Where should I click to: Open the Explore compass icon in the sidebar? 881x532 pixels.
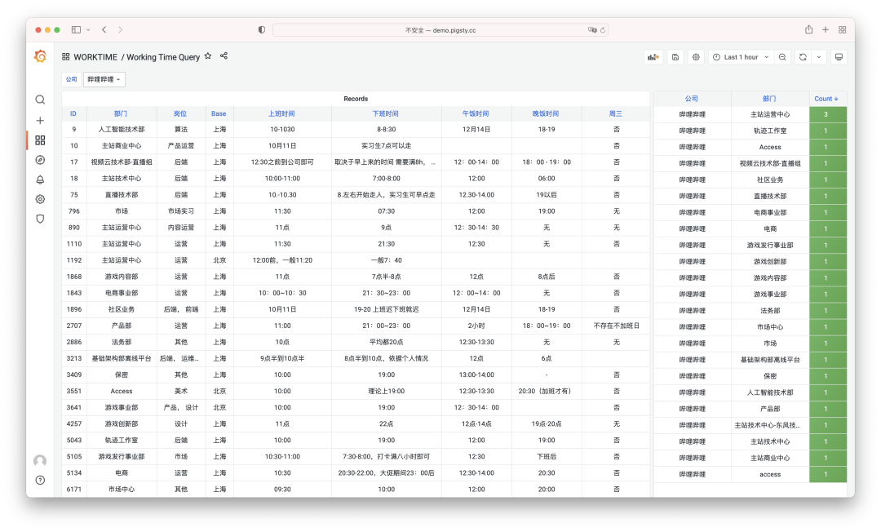click(40, 160)
